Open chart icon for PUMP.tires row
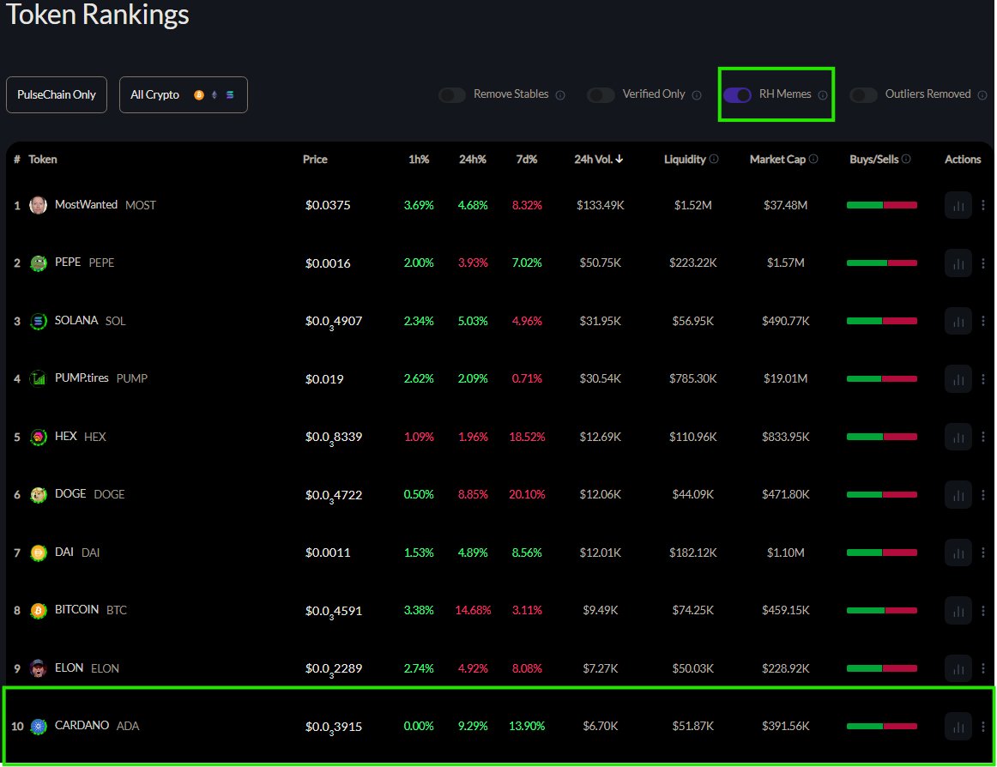This screenshot has width=997, height=767. (958, 379)
